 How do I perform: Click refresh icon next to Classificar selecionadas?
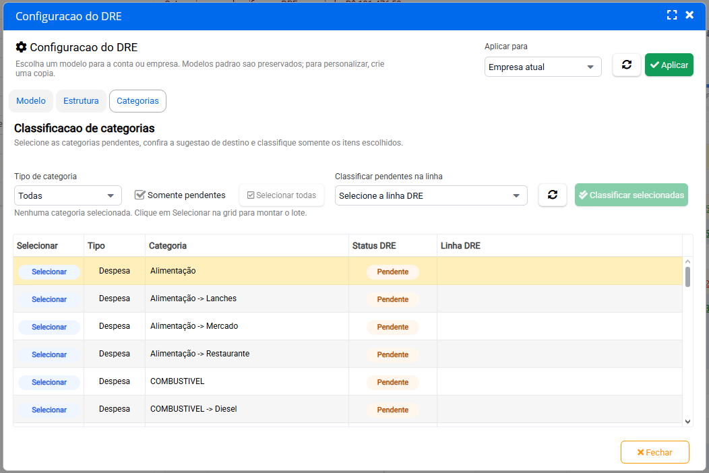click(553, 195)
